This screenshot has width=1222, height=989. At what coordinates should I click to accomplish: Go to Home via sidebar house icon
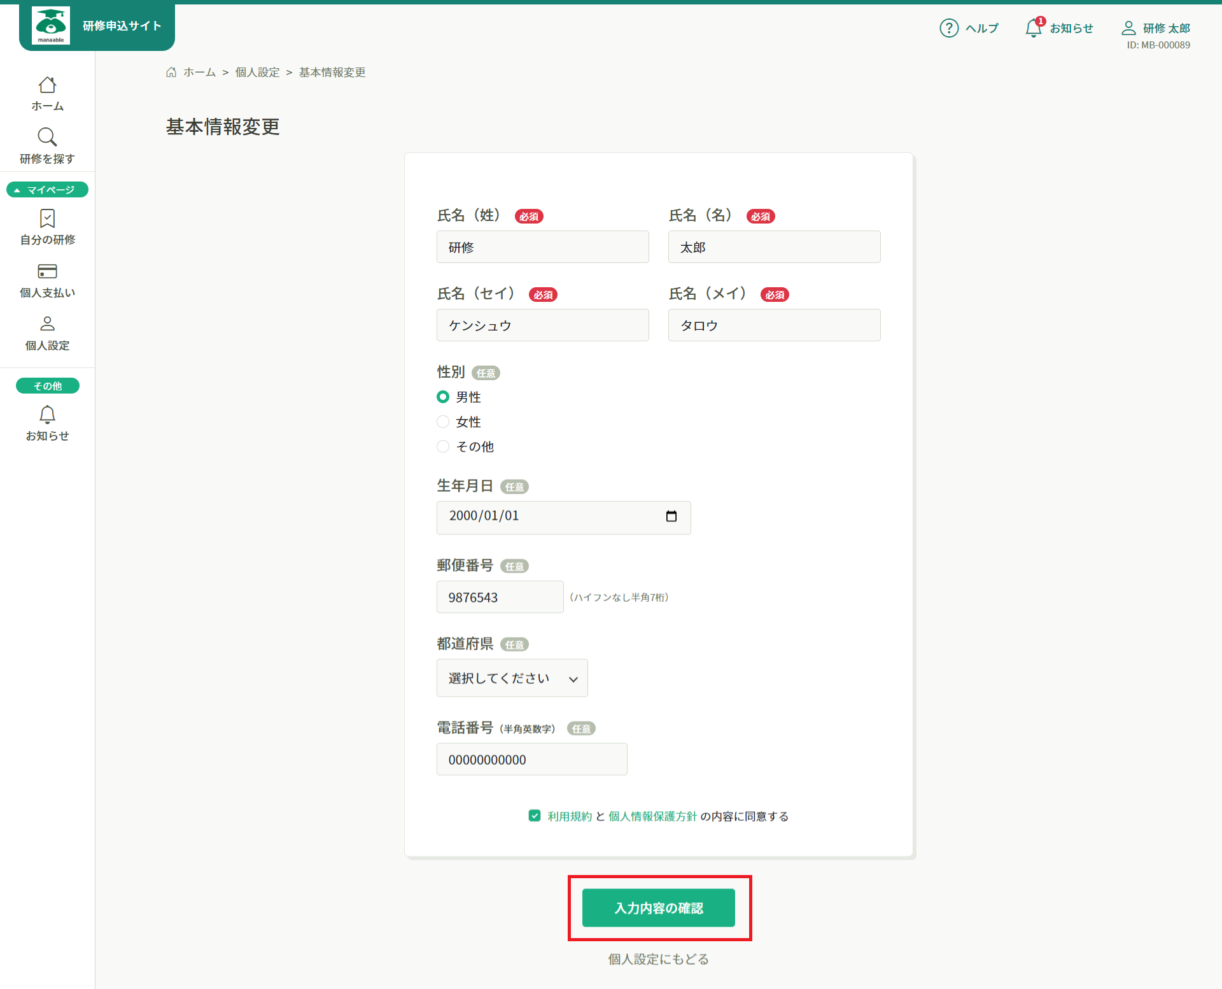[x=47, y=85]
